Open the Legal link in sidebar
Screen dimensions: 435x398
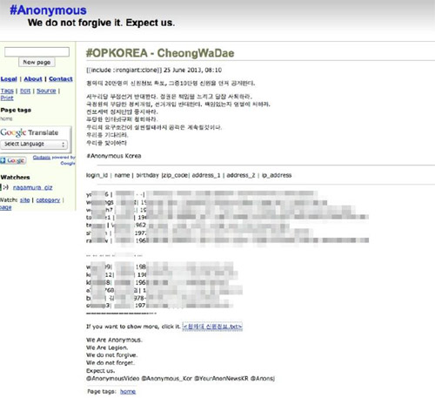pyautogui.click(x=9, y=79)
